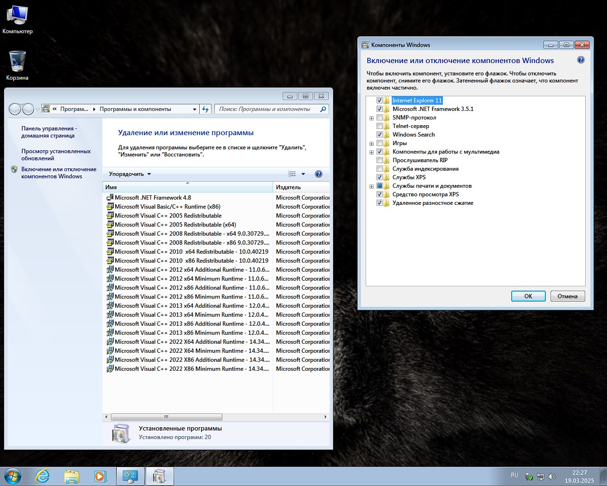Enable the Игры checkbox
The image size is (607, 486).
point(379,143)
